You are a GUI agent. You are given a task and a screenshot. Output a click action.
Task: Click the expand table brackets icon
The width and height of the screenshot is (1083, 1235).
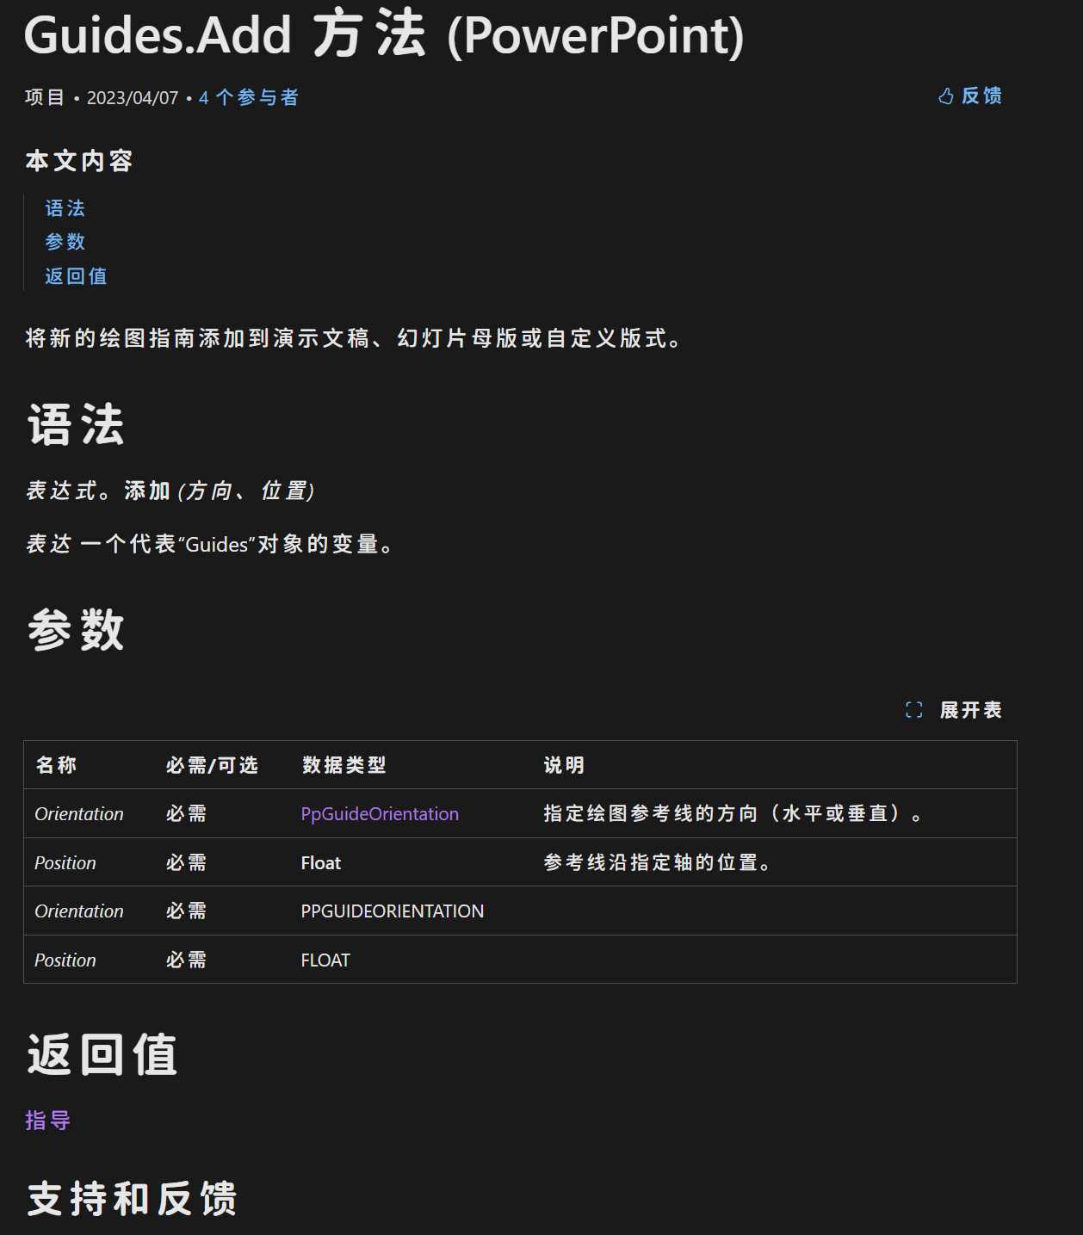[x=914, y=710]
